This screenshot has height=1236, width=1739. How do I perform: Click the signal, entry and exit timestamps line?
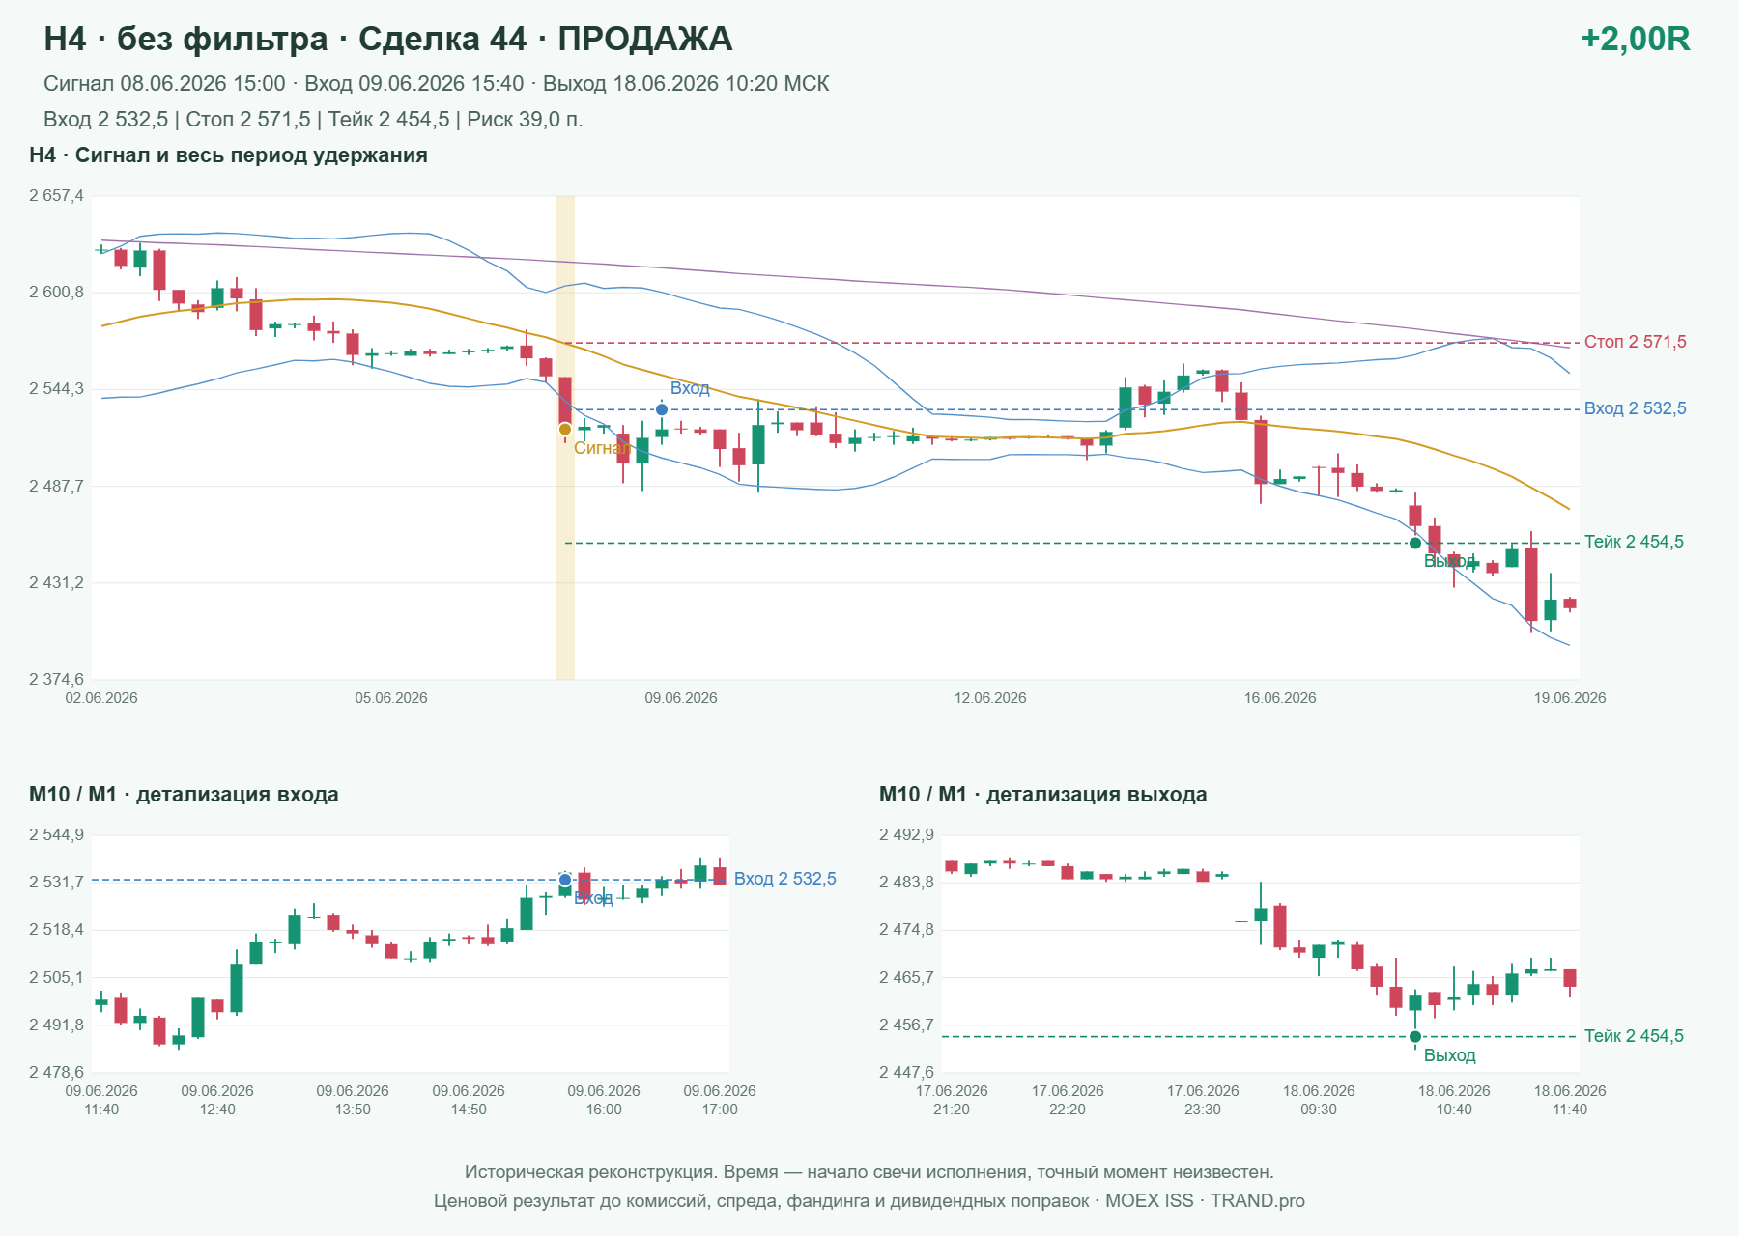[x=437, y=84]
